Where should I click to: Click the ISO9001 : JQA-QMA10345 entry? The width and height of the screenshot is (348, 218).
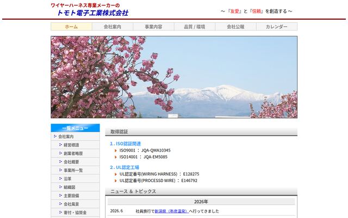coord(145,150)
